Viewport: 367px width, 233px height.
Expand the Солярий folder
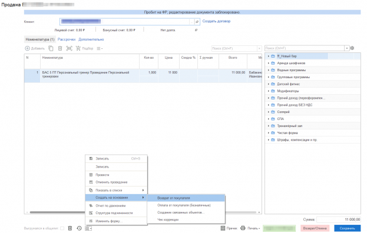[x=268, y=112]
